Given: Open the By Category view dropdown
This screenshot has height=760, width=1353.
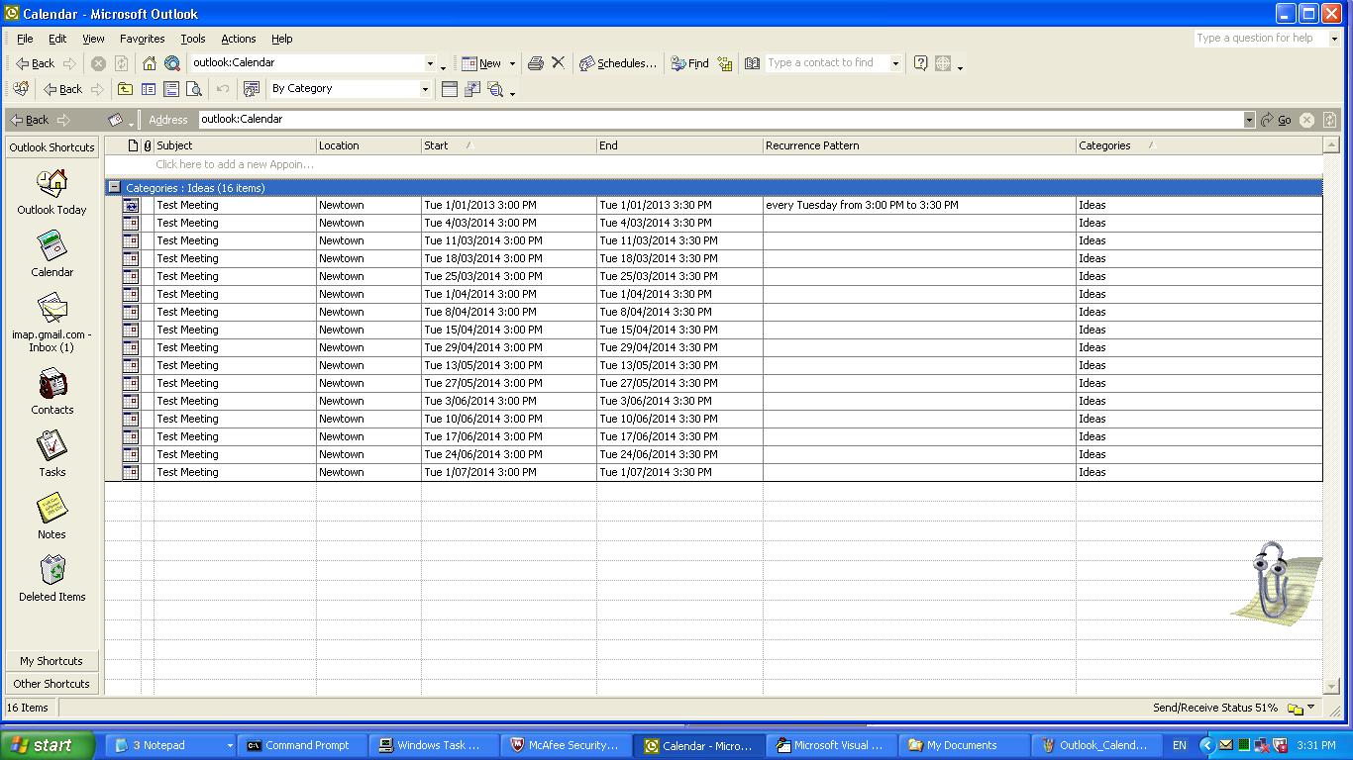Looking at the screenshot, I should (425, 89).
